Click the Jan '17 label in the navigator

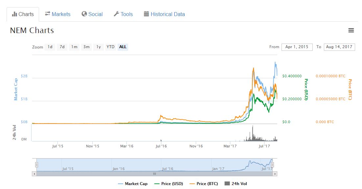[218, 169]
